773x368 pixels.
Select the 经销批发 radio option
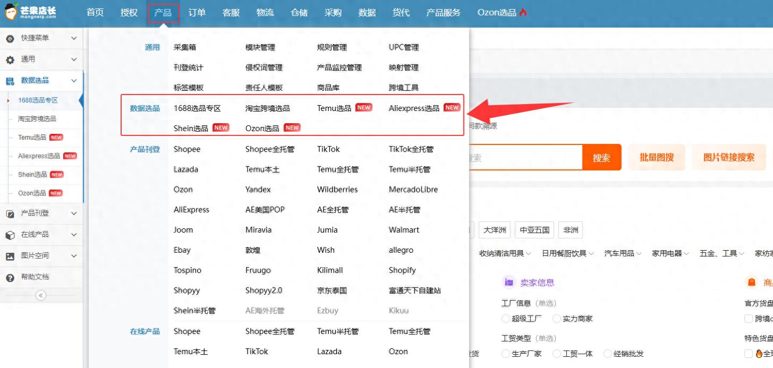[x=607, y=354]
